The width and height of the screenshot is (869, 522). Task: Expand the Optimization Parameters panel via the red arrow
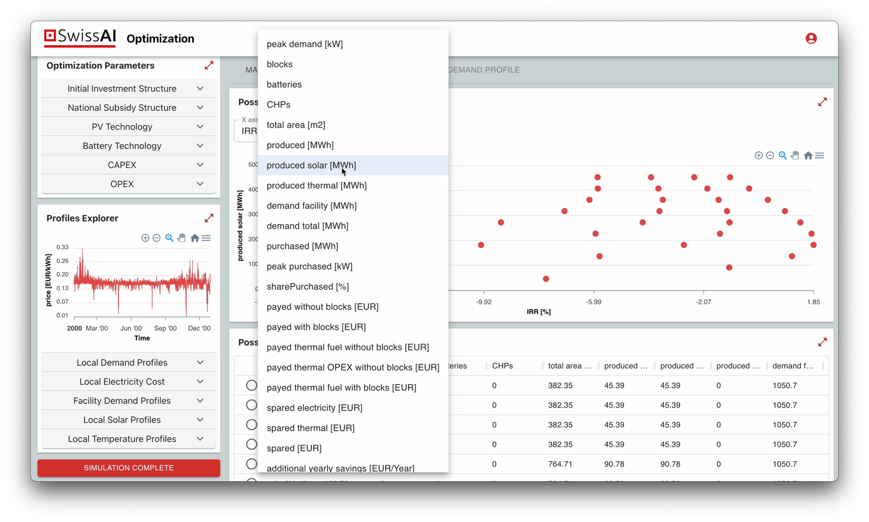pyautogui.click(x=209, y=65)
